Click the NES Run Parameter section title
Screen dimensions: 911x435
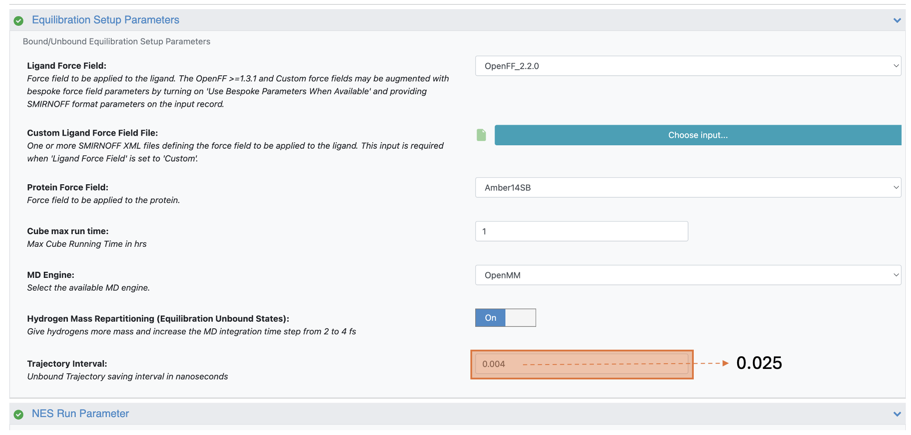point(80,414)
